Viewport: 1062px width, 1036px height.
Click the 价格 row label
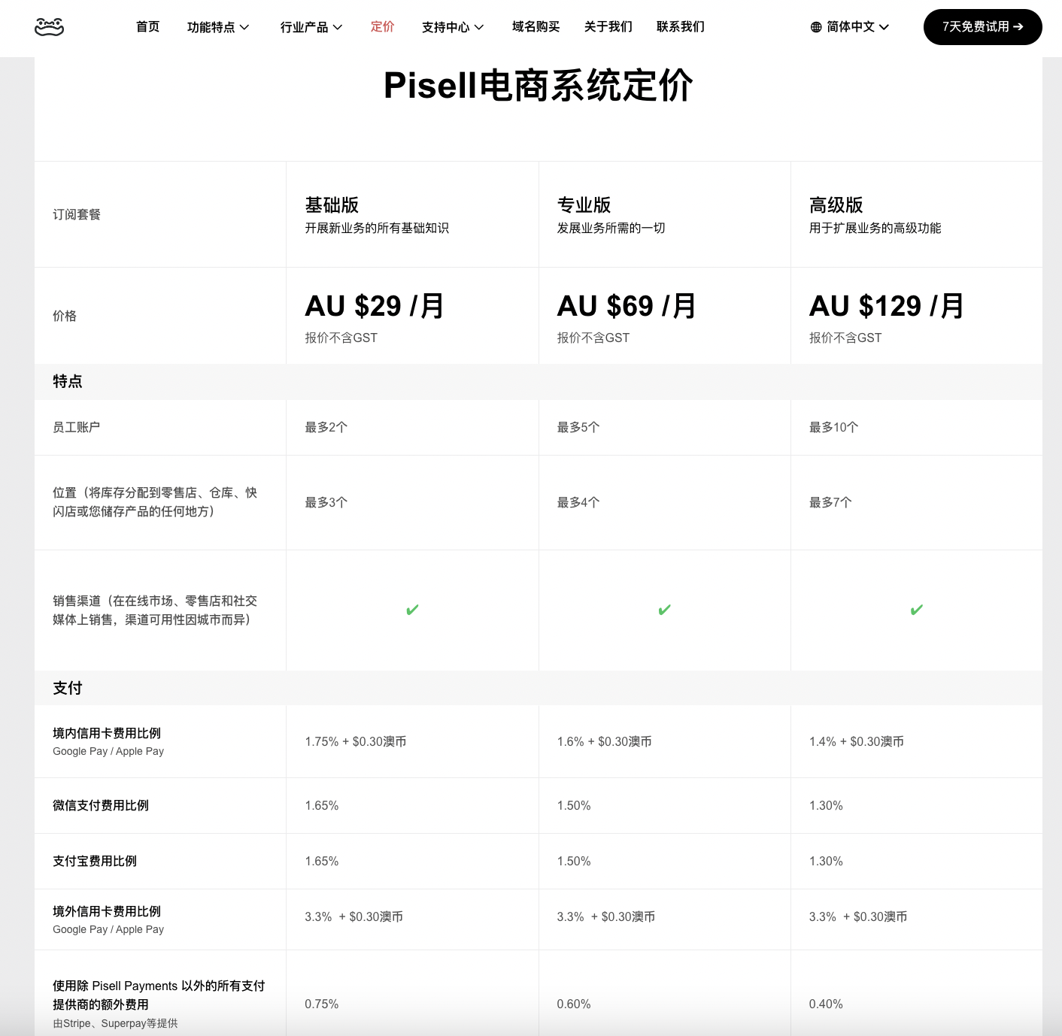pyautogui.click(x=65, y=316)
